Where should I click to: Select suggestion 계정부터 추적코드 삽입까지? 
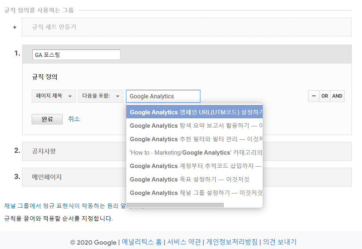tap(194, 166)
